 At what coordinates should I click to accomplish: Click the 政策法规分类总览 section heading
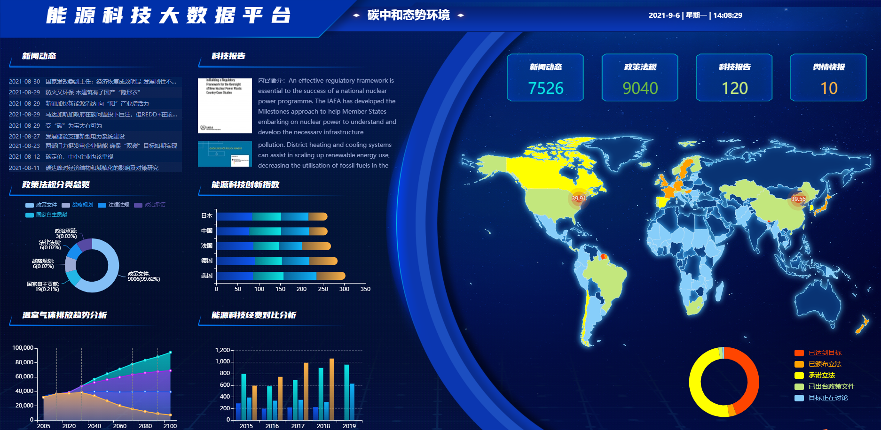[56, 185]
